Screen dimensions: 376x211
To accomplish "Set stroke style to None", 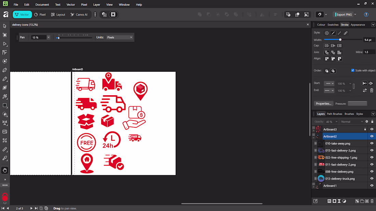I will [x=326, y=33].
